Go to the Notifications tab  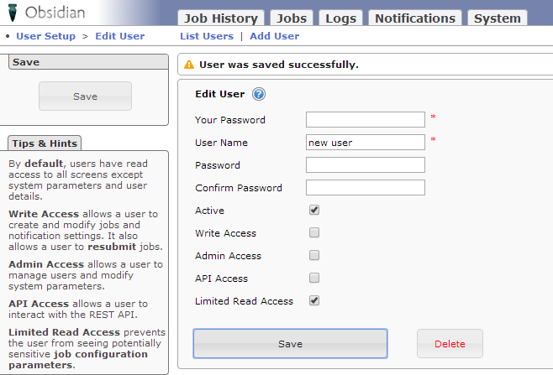(415, 18)
